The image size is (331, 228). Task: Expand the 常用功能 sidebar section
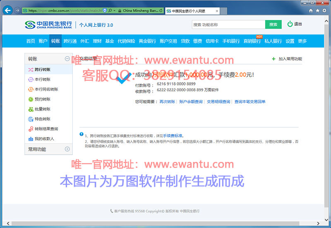(x=67, y=149)
